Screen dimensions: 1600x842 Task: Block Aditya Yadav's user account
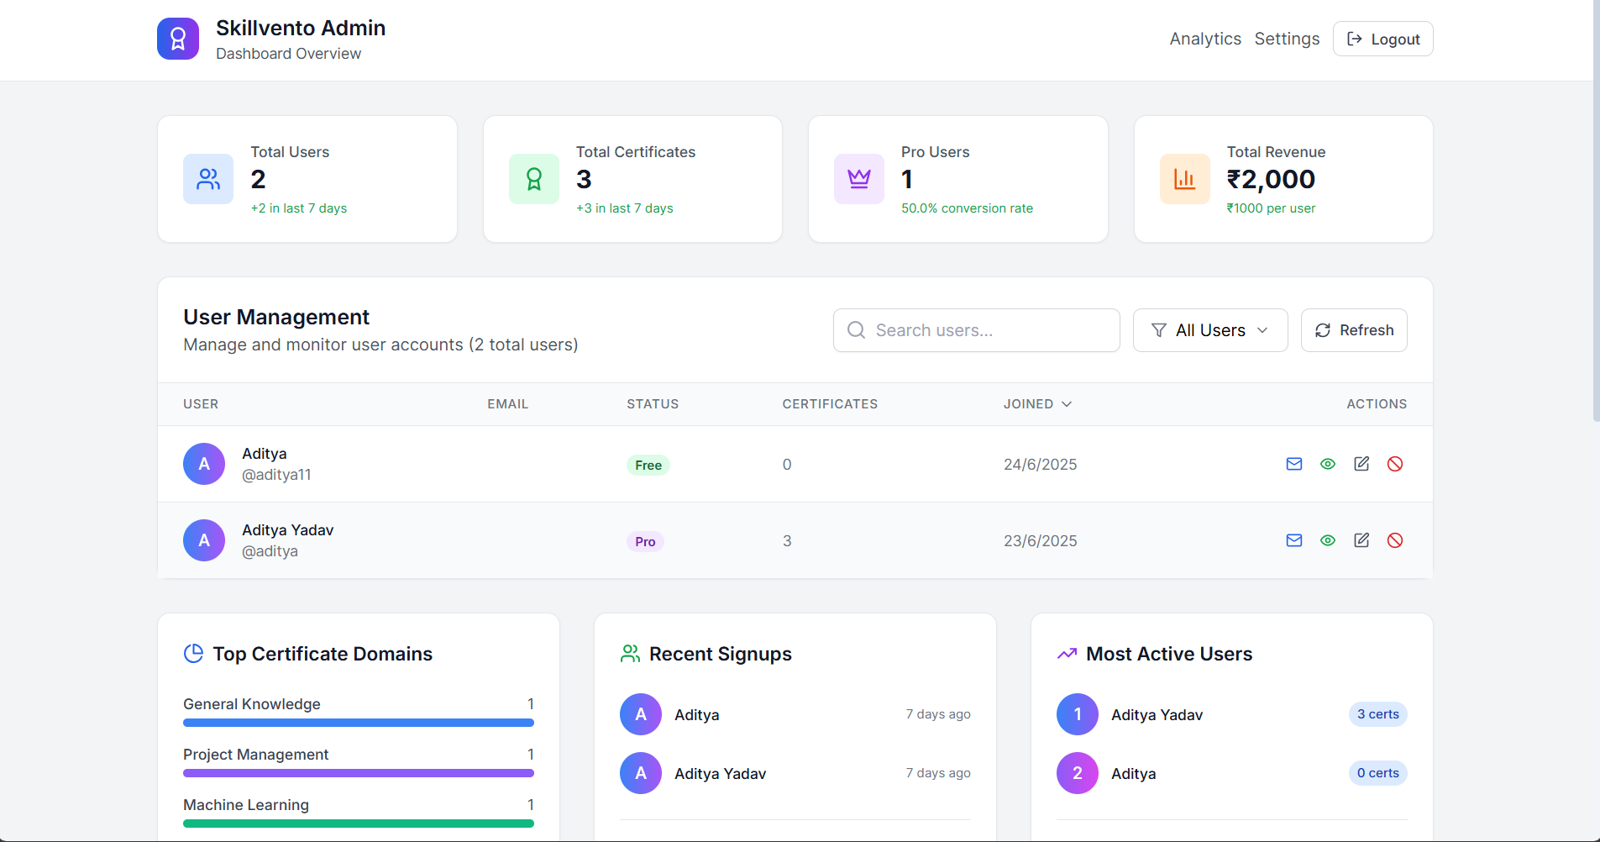(1395, 540)
